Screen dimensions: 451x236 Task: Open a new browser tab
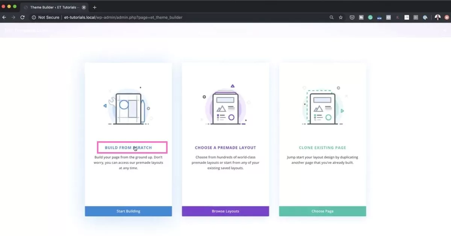pyautogui.click(x=94, y=7)
